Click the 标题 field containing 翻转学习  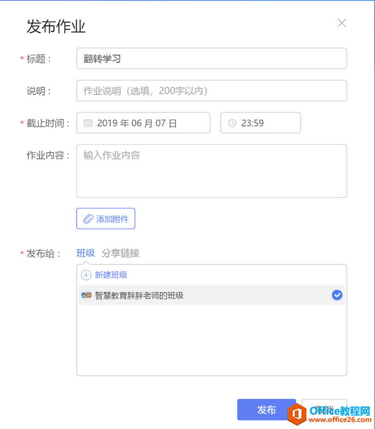tap(211, 58)
